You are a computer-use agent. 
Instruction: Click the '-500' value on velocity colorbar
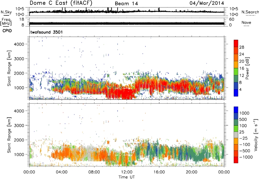click(x=244, y=151)
